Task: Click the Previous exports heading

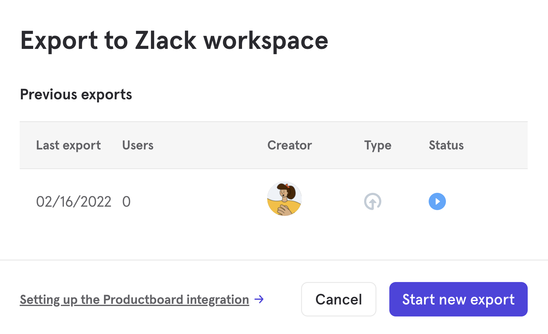Action: click(x=76, y=94)
